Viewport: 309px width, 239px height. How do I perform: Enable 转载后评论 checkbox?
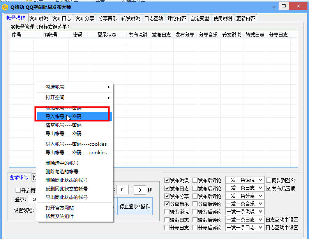point(195,220)
